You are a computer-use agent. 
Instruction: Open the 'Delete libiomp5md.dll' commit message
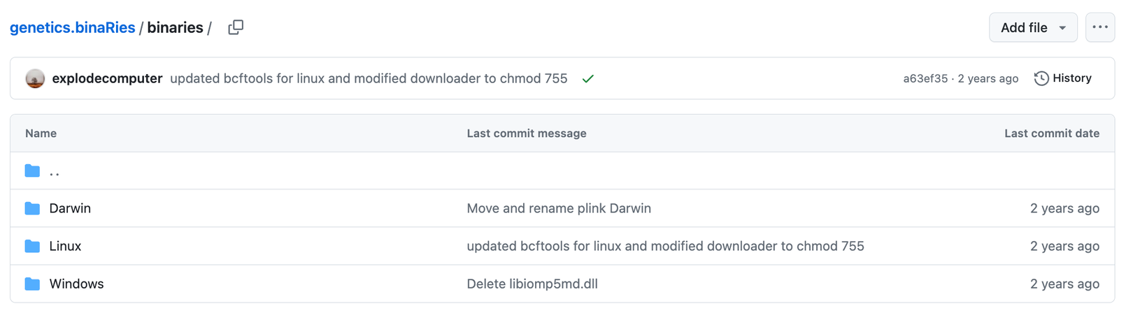[532, 284]
